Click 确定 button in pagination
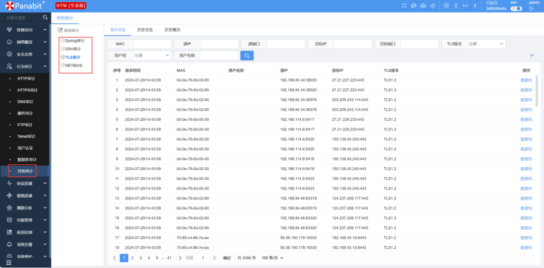 pyautogui.click(x=227, y=258)
